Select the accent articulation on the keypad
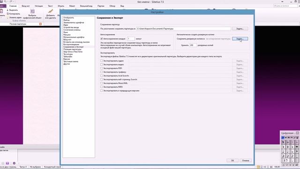 288,142
